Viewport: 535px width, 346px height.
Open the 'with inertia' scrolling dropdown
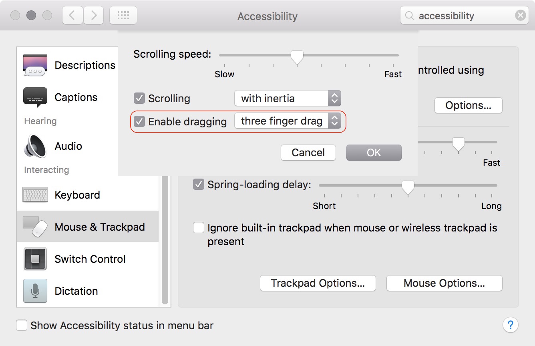pyautogui.click(x=288, y=98)
